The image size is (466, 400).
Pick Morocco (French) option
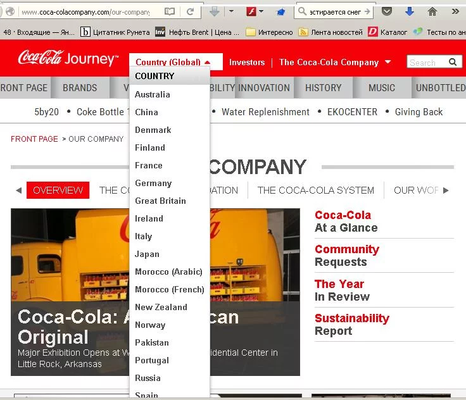click(170, 289)
